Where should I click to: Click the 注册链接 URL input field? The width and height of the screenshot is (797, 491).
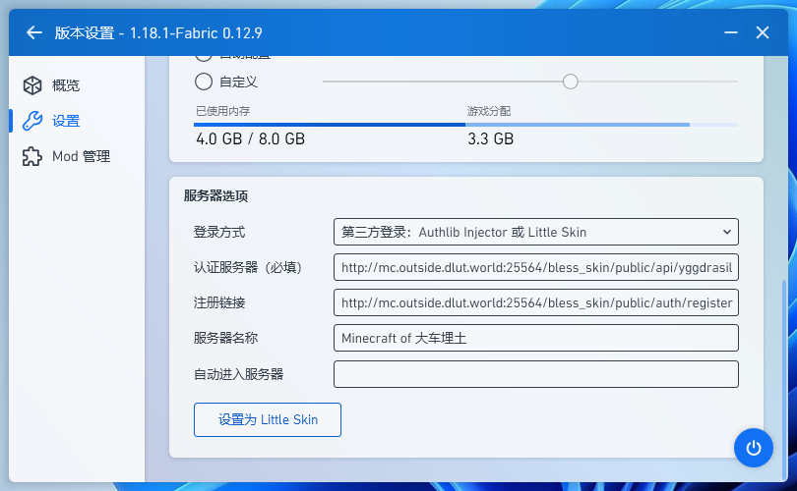[535, 303]
